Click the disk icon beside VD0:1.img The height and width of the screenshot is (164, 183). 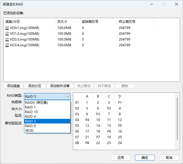7,28
